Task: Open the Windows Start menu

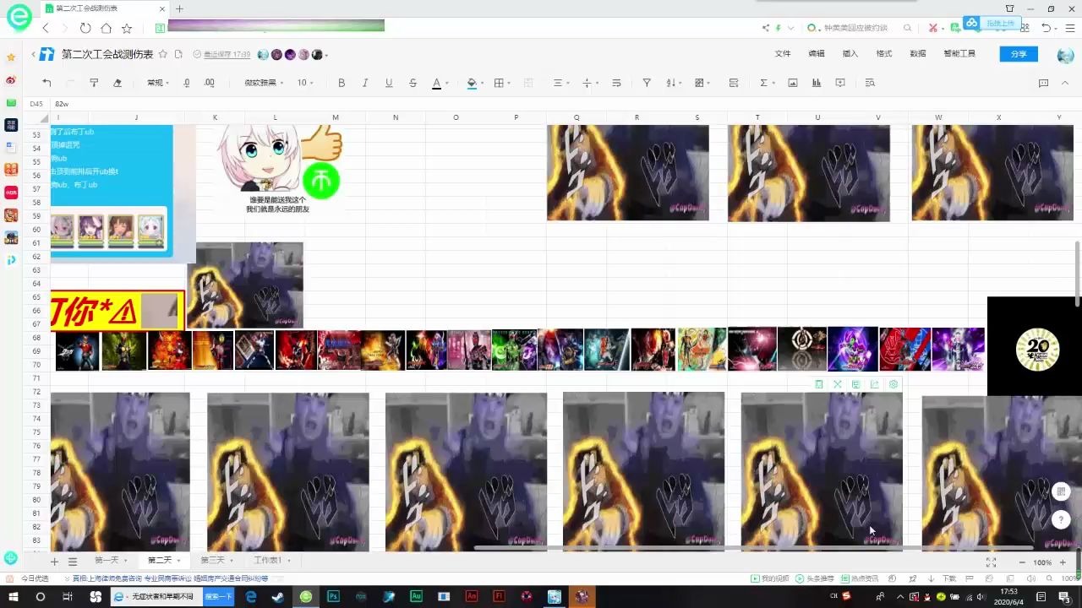Action: coord(13,596)
